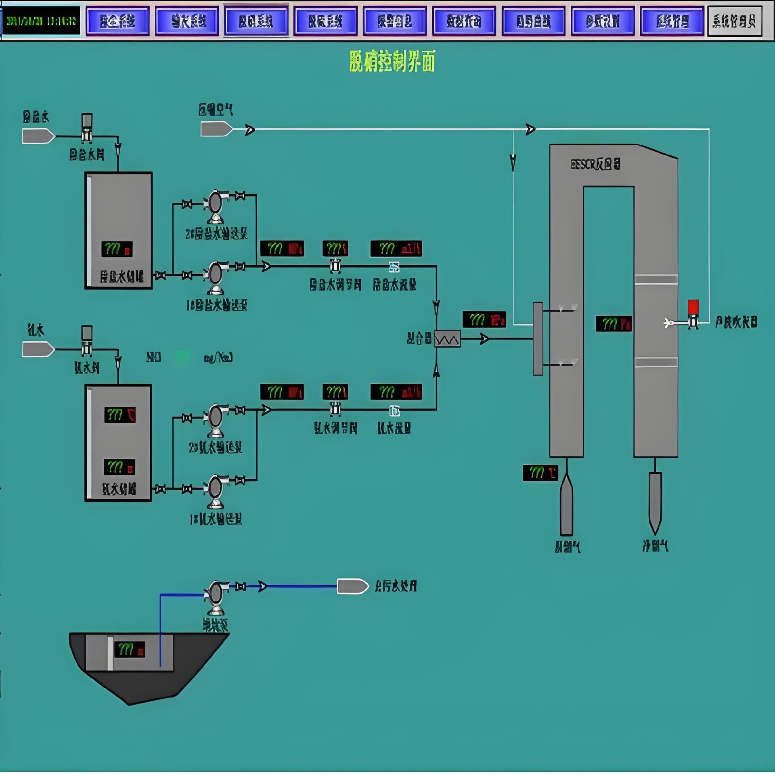Screen dimensions: 775x775
Task: Click the value readout inside the sump pit
Action: [130, 649]
